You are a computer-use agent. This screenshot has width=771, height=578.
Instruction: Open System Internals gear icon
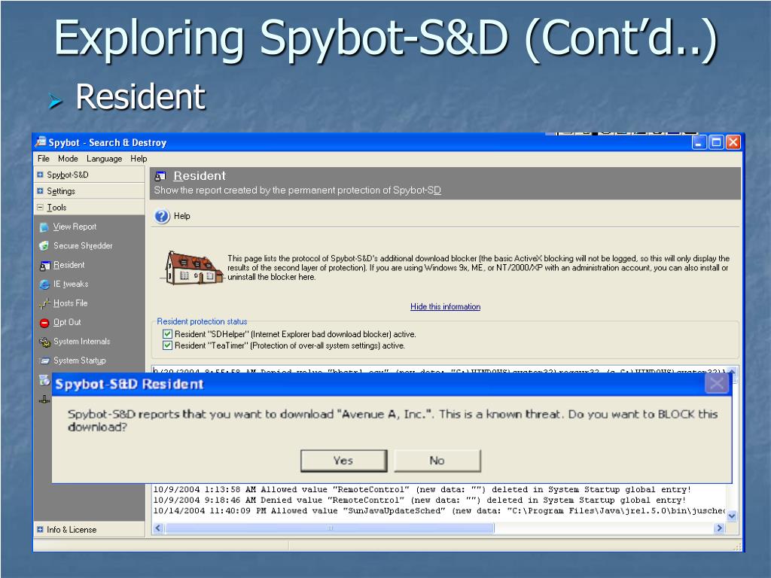pyautogui.click(x=44, y=342)
